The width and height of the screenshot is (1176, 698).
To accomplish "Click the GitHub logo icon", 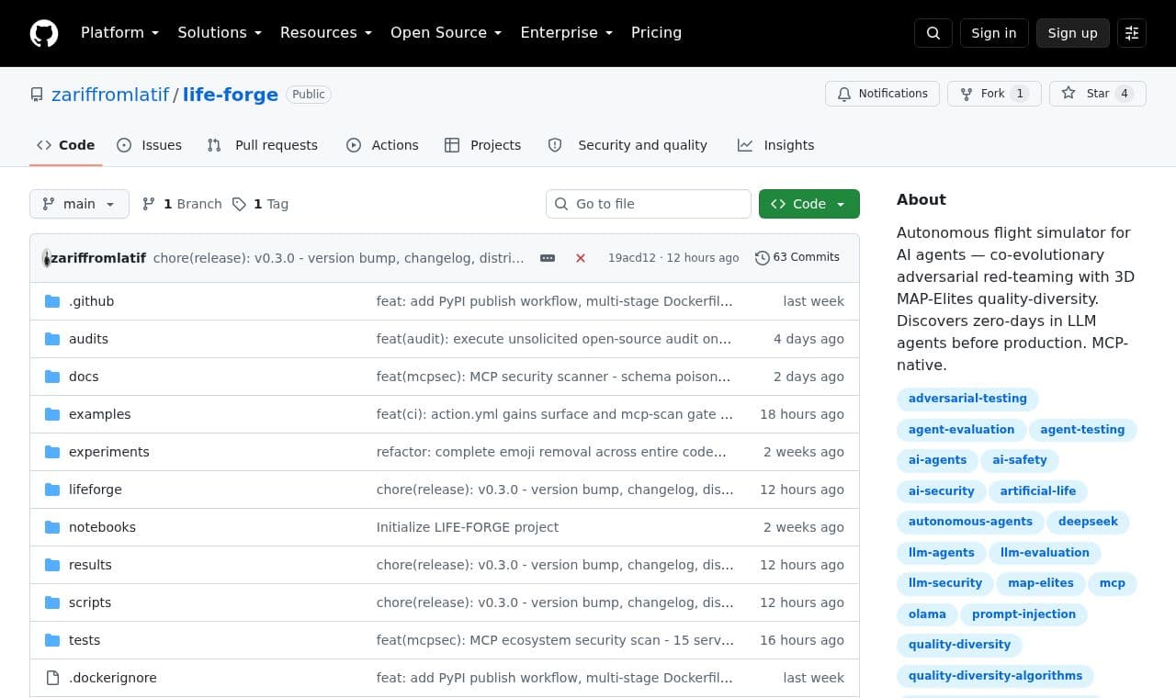I will click(44, 33).
